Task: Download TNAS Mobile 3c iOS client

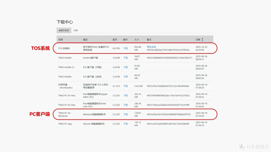Action: [125, 67]
